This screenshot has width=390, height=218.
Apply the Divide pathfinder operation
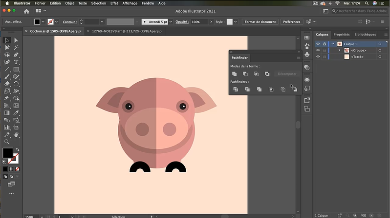coord(235,89)
